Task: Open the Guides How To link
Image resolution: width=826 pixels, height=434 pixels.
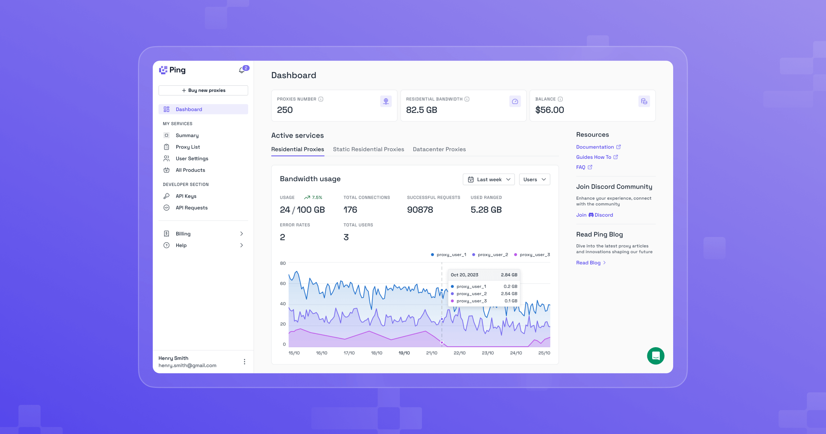Action: (x=594, y=157)
